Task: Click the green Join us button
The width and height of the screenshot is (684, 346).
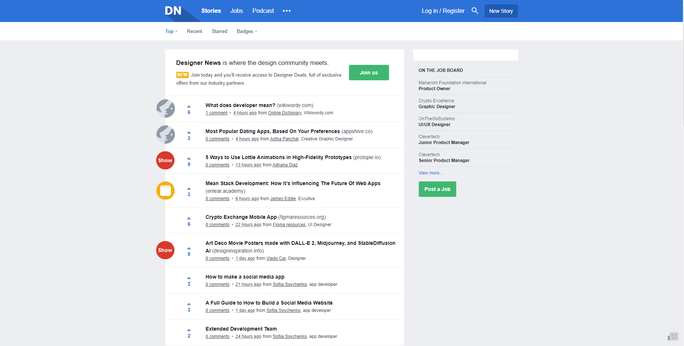Action: point(369,73)
